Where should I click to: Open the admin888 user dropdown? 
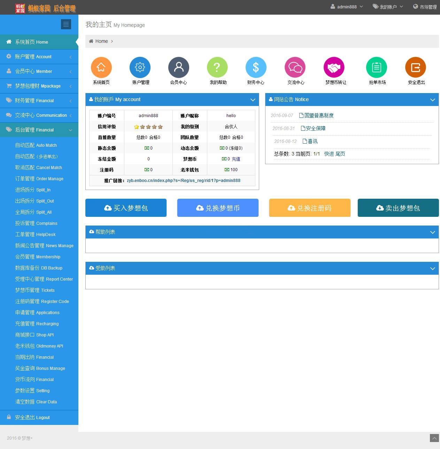click(346, 6)
